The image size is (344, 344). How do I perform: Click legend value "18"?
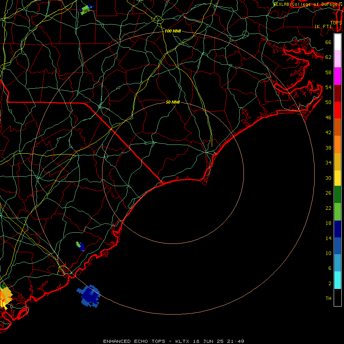(x=328, y=223)
